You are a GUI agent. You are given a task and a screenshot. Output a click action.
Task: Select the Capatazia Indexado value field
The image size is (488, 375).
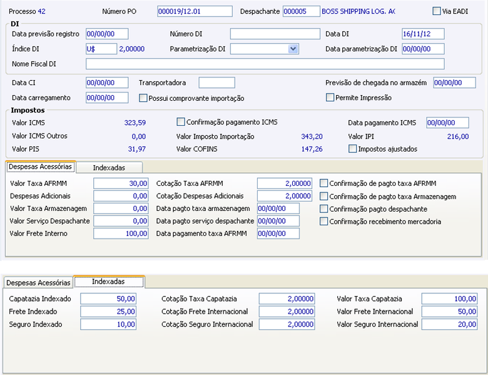pyautogui.click(x=108, y=299)
